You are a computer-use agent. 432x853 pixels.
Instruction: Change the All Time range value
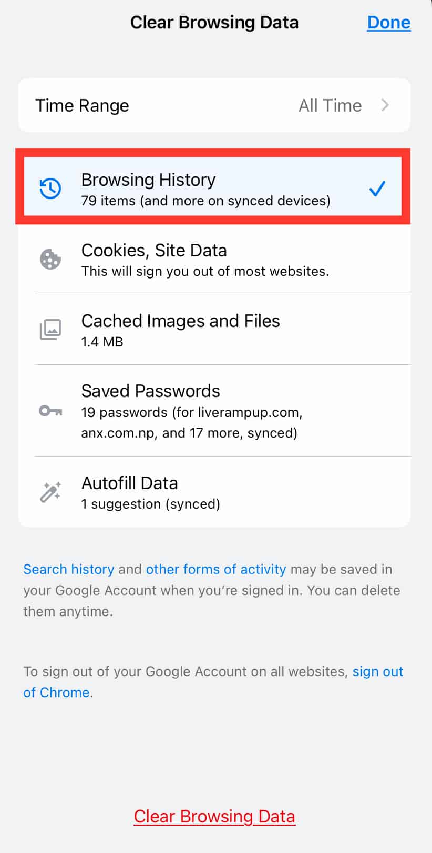[x=330, y=105]
